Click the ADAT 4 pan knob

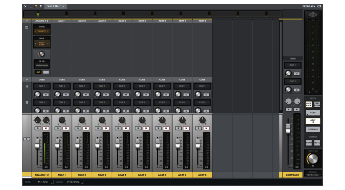click(122, 120)
